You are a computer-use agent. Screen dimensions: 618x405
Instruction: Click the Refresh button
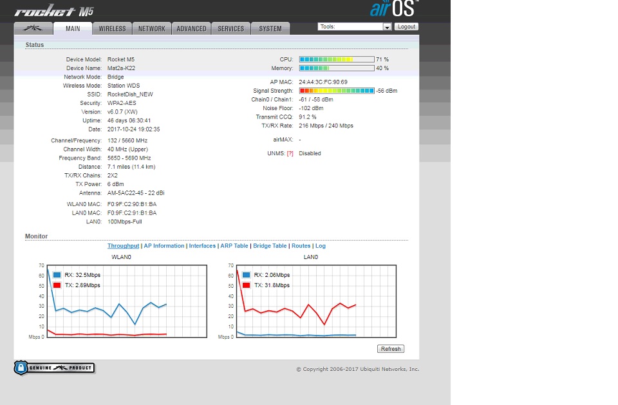click(391, 349)
